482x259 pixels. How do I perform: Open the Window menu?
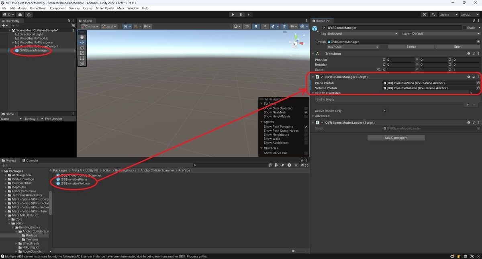pyautogui.click(x=133, y=8)
